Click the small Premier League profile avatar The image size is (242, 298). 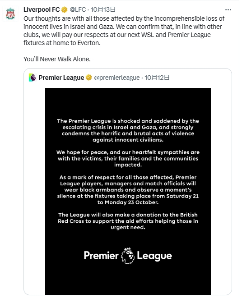[33, 78]
